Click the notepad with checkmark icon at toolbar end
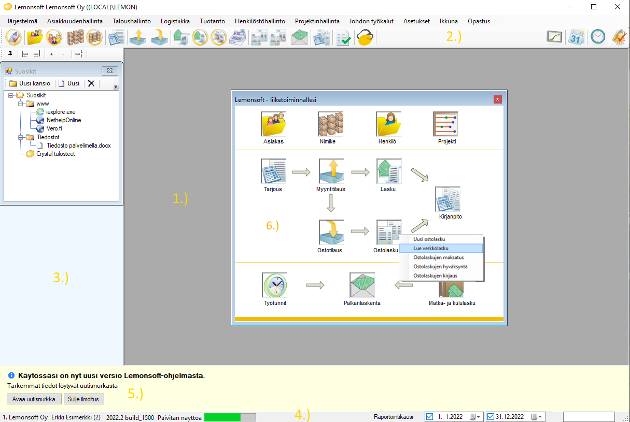The height and width of the screenshot is (422, 630). click(619, 37)
